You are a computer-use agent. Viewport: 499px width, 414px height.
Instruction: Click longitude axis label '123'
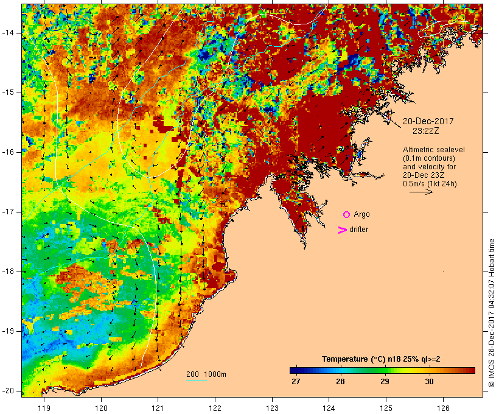pos(272,408)
